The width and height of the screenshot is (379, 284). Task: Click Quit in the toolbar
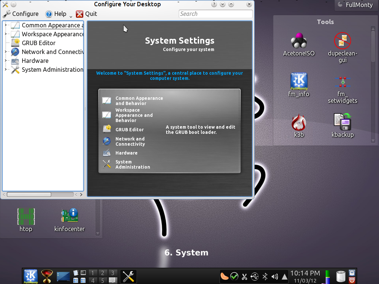[86, 14]
